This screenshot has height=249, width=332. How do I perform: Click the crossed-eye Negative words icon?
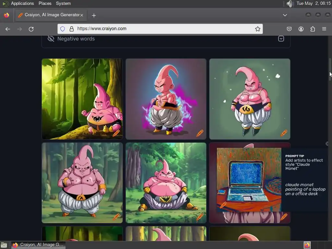(51, 39)
